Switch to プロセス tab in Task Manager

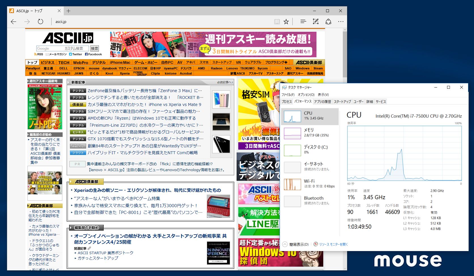click(287, 101)
